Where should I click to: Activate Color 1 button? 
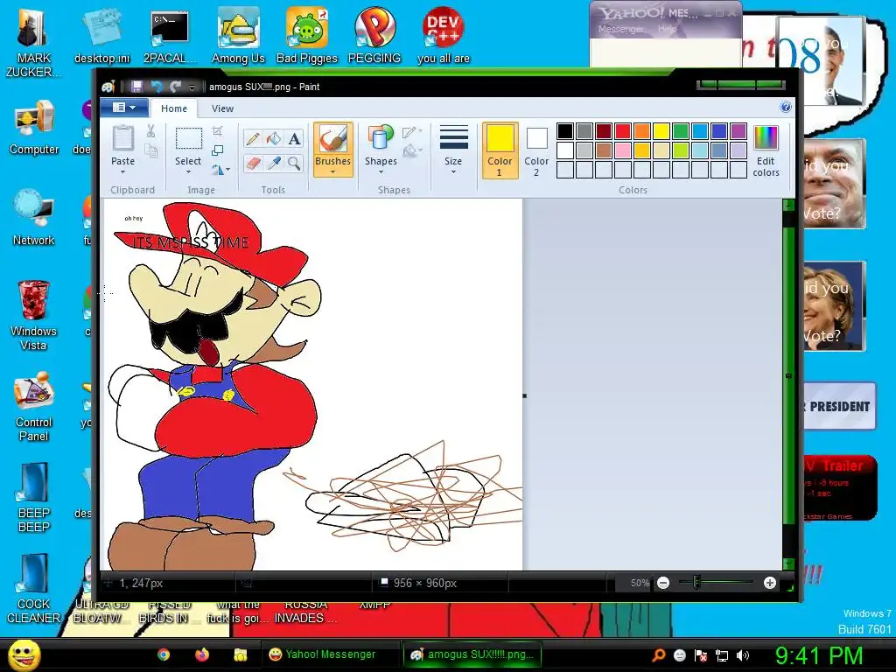coord(500,150)
